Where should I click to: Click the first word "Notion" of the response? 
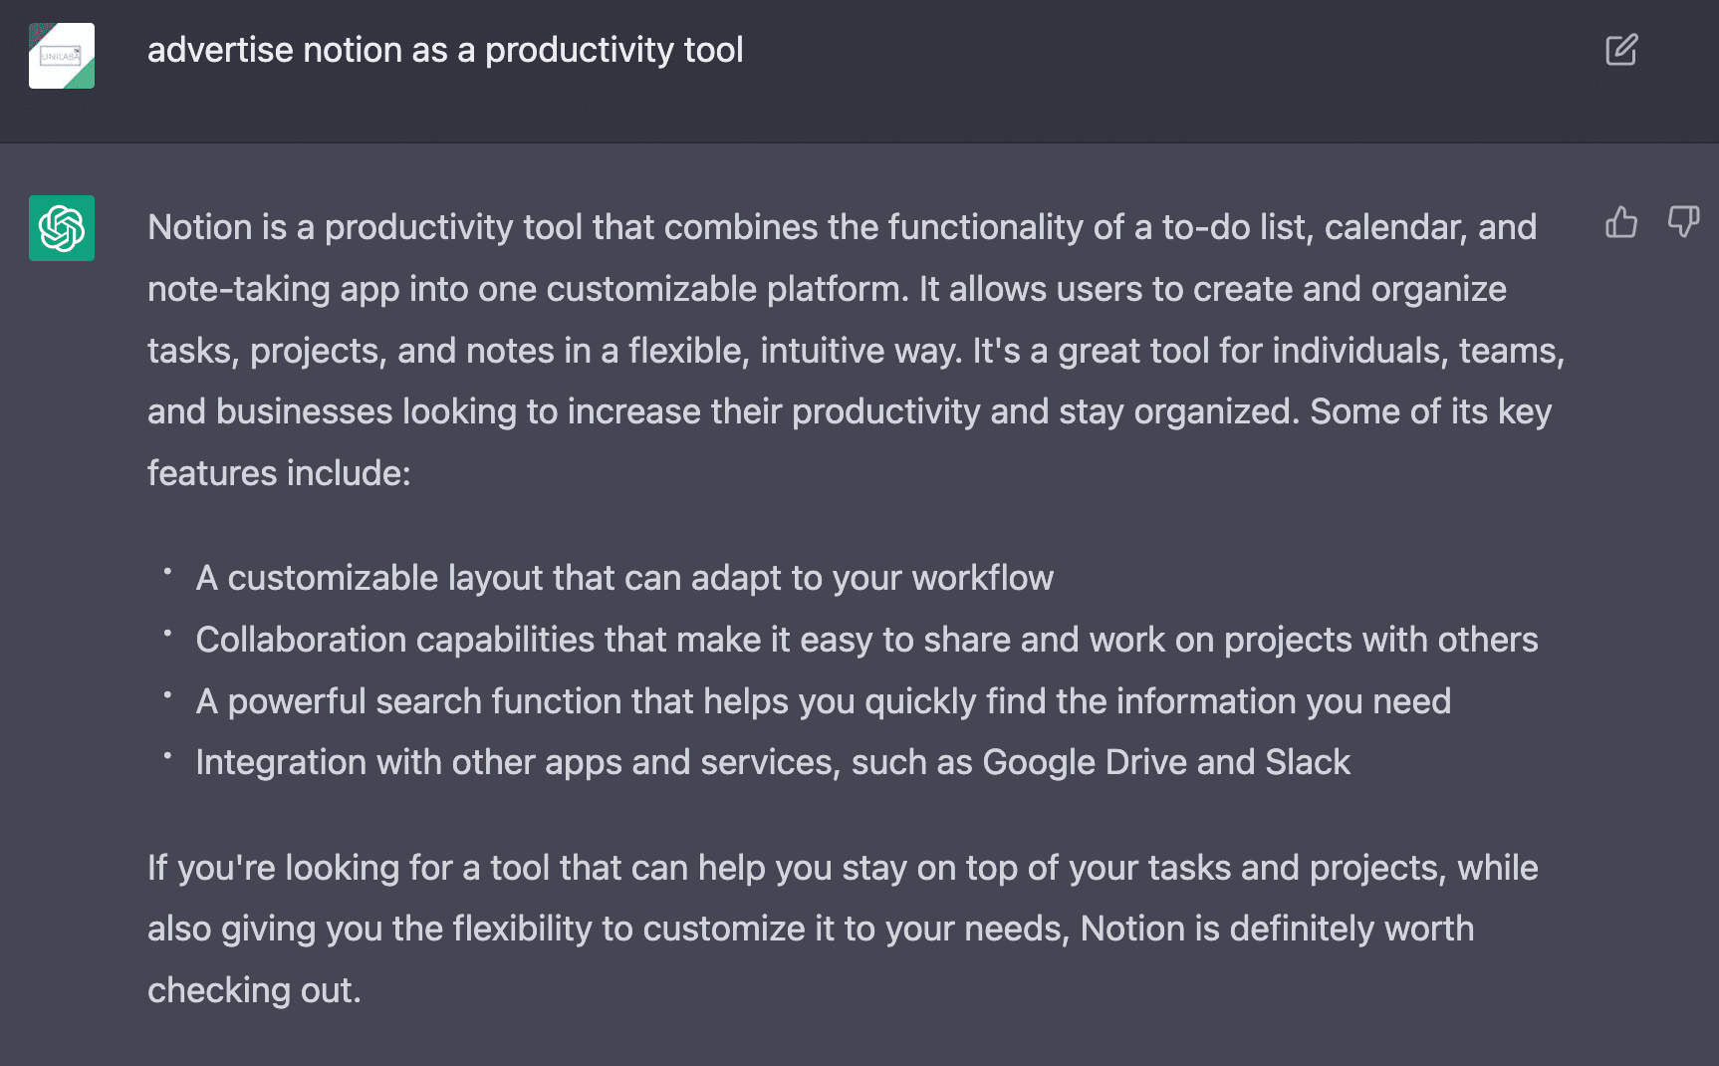[199, 227]
